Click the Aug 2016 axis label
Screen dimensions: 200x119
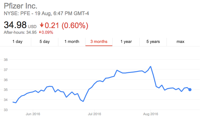[x=150, y=114]
